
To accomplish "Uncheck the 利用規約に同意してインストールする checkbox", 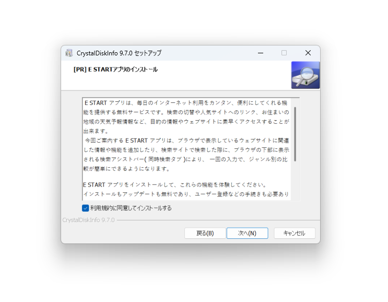I will click(x=85, y=208).
